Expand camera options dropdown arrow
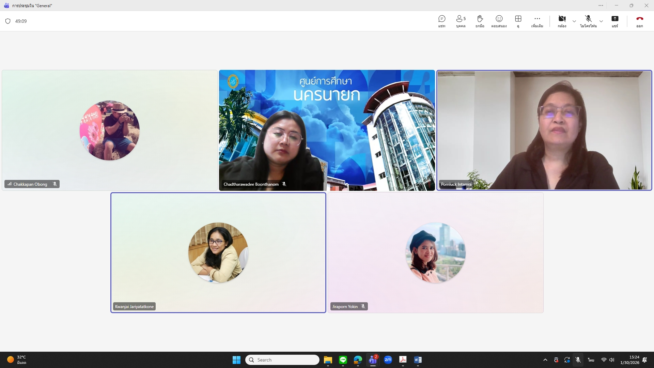This screenshot has height=368, width=654. point(574,21)
